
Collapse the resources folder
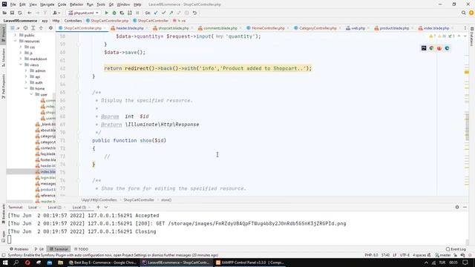tap(15, 42)
